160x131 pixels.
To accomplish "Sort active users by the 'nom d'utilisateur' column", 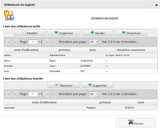I will (x=26, y=50).
